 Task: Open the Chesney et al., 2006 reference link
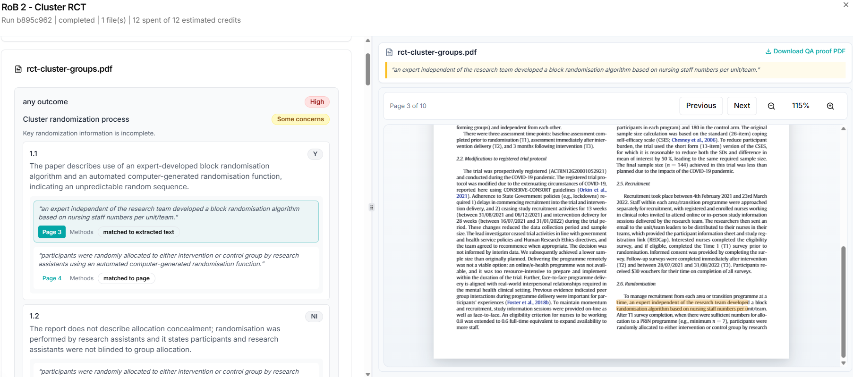click(x=693, y=140)
